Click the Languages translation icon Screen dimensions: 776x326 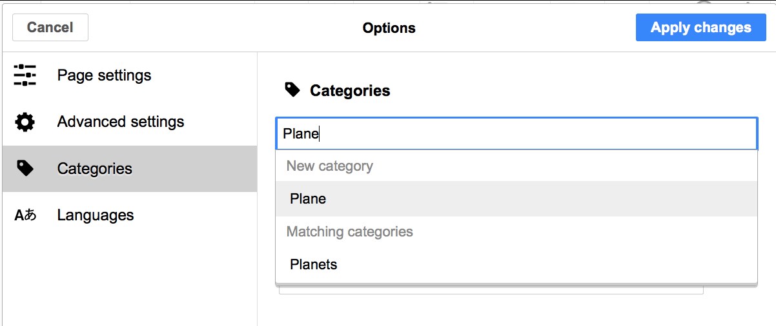[25, 215]
